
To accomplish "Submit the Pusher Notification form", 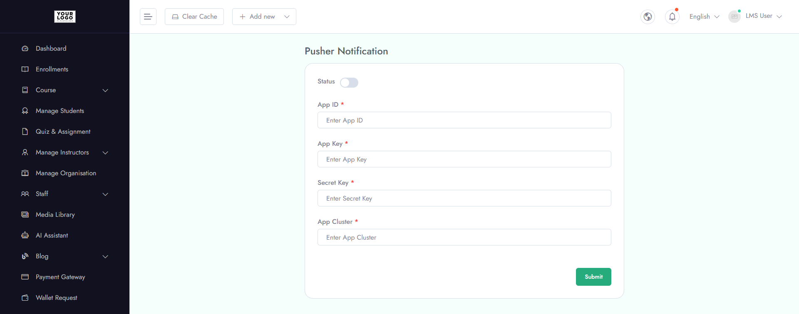I will click(593, 277).
